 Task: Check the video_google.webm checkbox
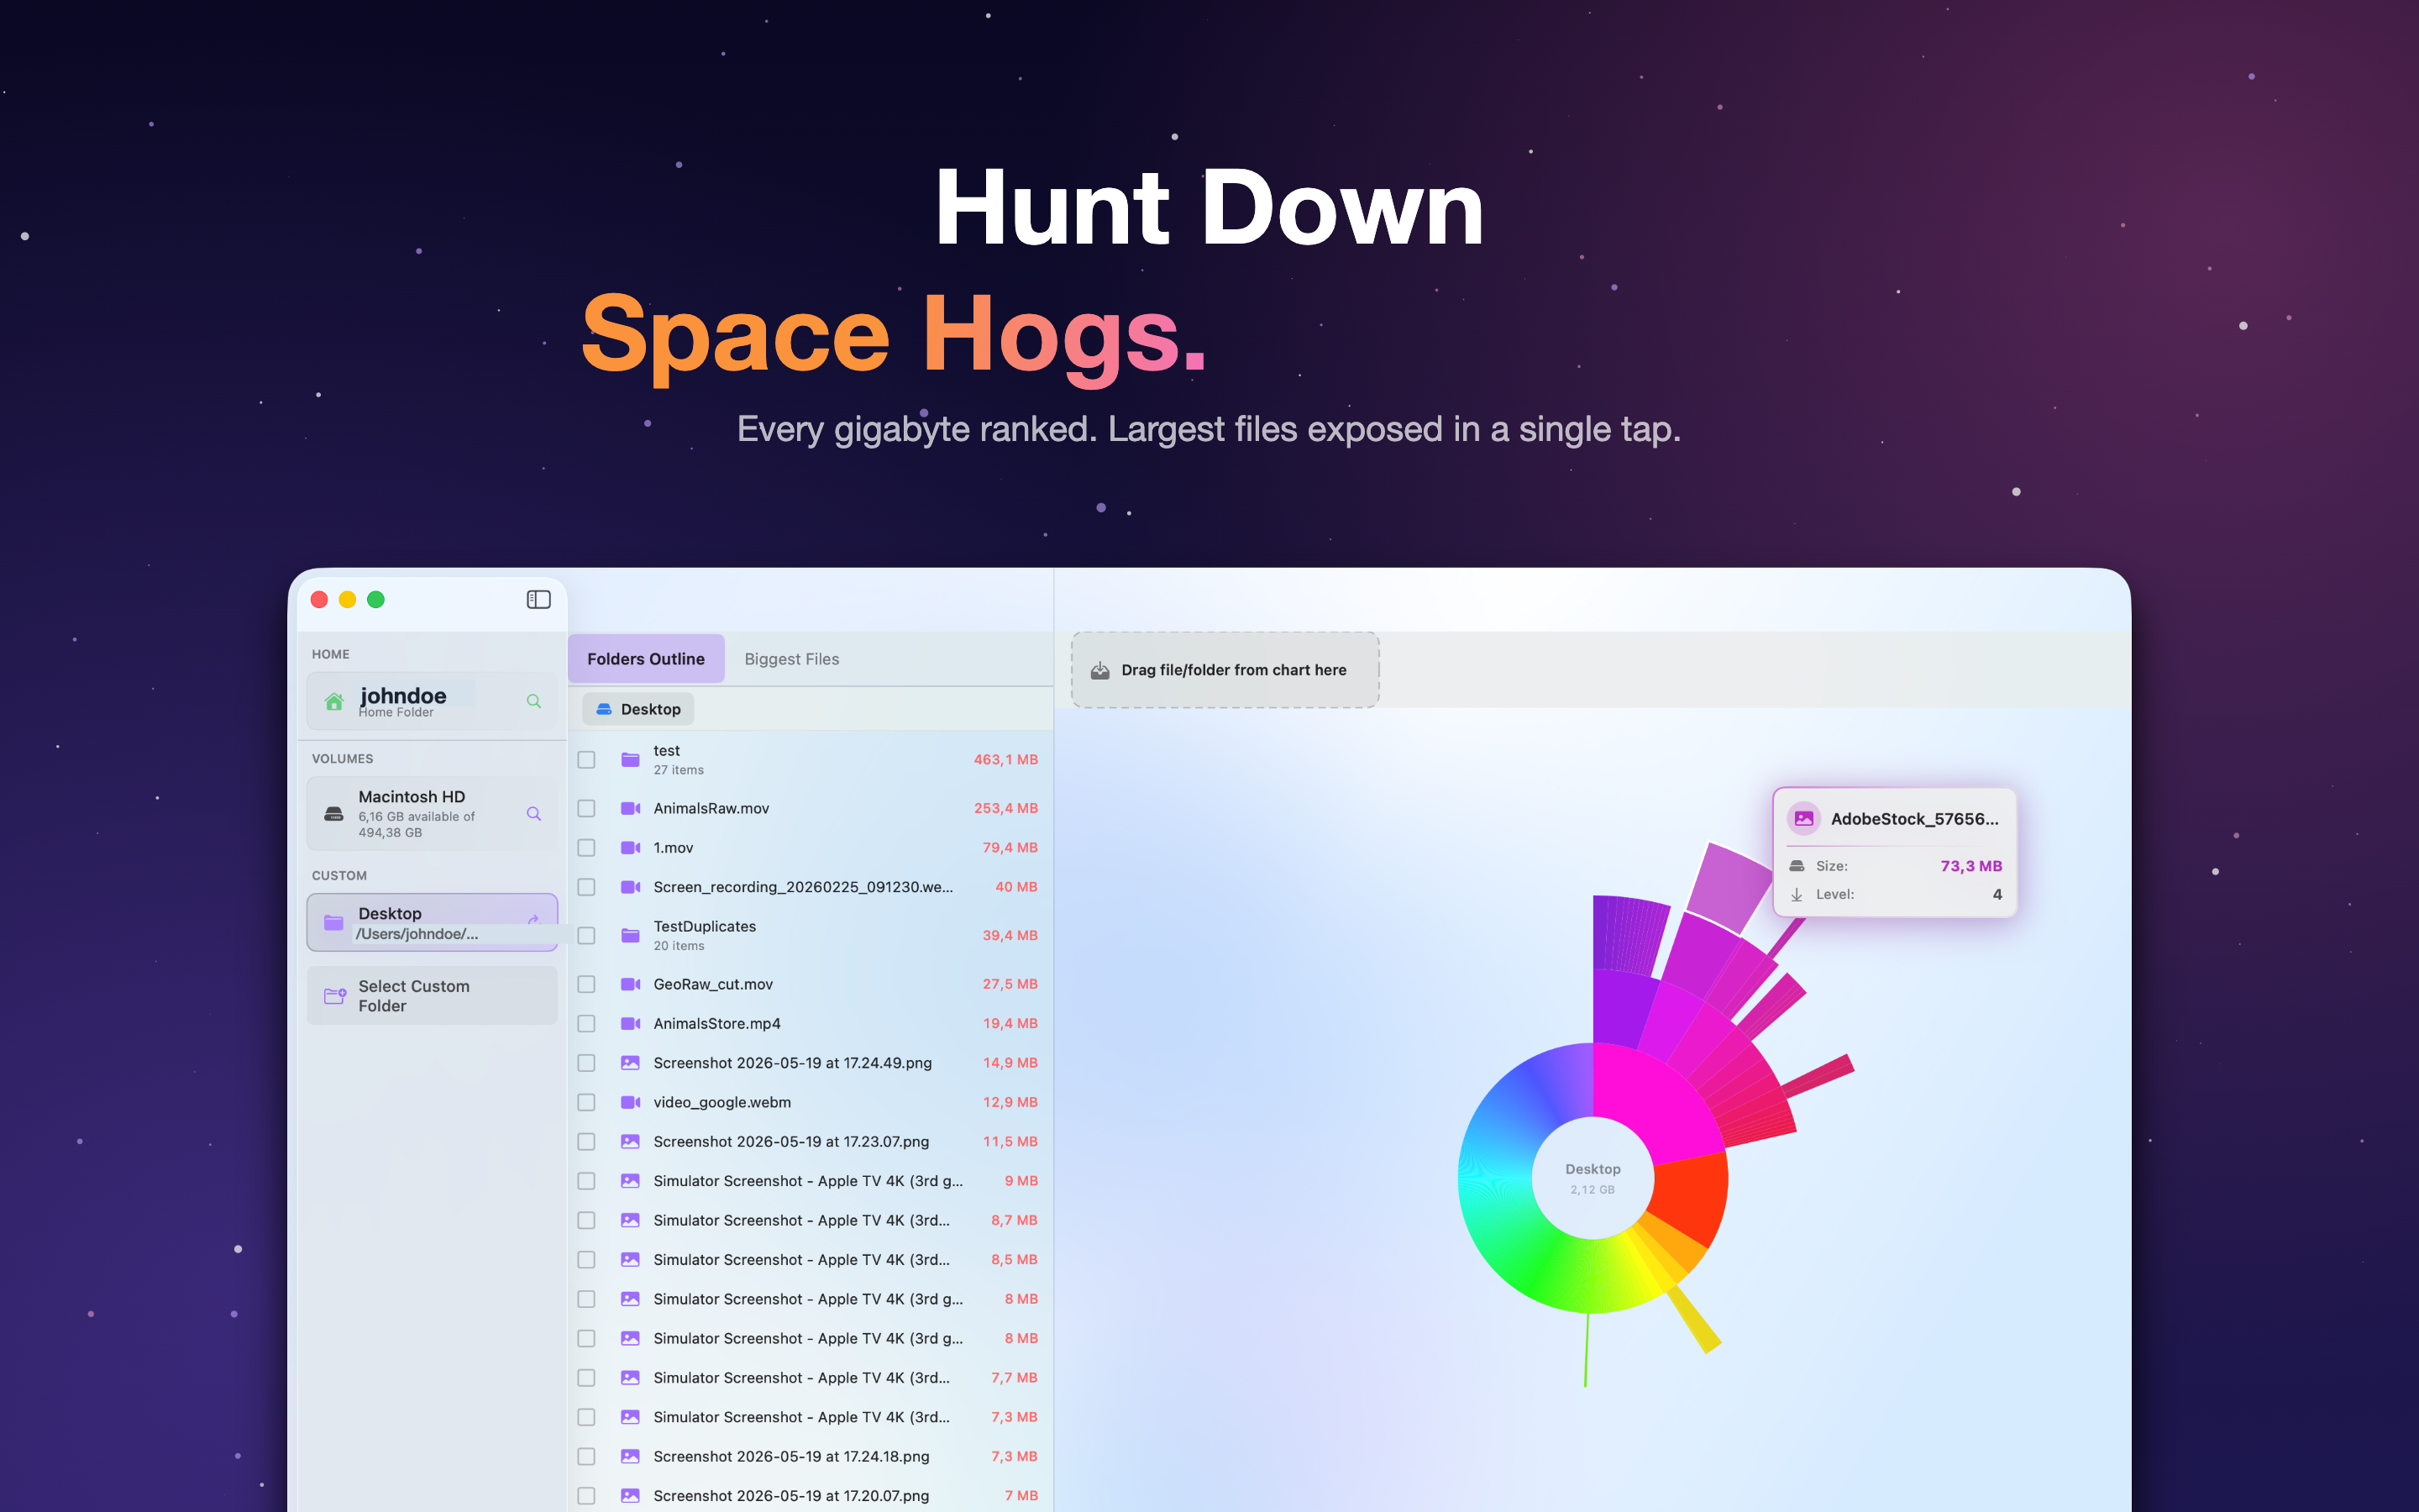pyautogui.click(x=587, y=1102)
